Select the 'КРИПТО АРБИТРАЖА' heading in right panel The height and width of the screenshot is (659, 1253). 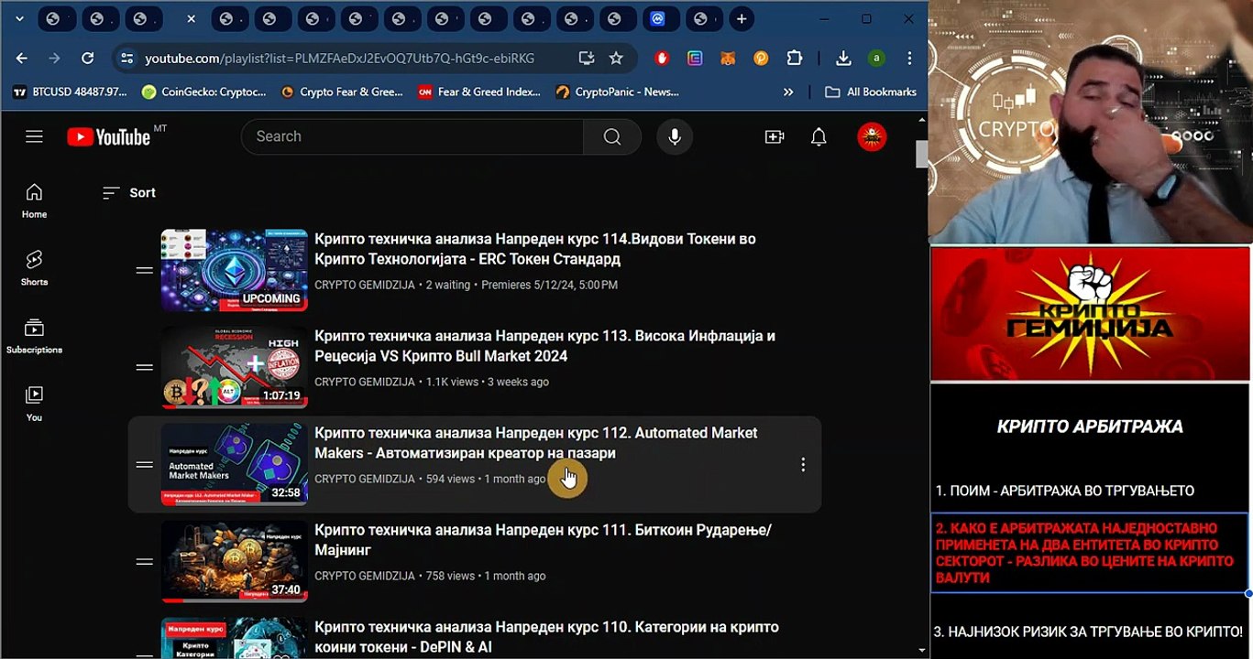pos(1090,427)
